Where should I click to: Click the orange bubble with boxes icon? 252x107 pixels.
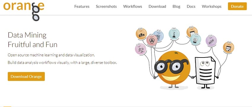[x=141, y=33]
